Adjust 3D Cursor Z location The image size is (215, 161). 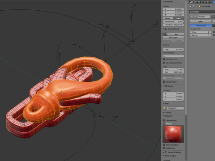[173, 99]
